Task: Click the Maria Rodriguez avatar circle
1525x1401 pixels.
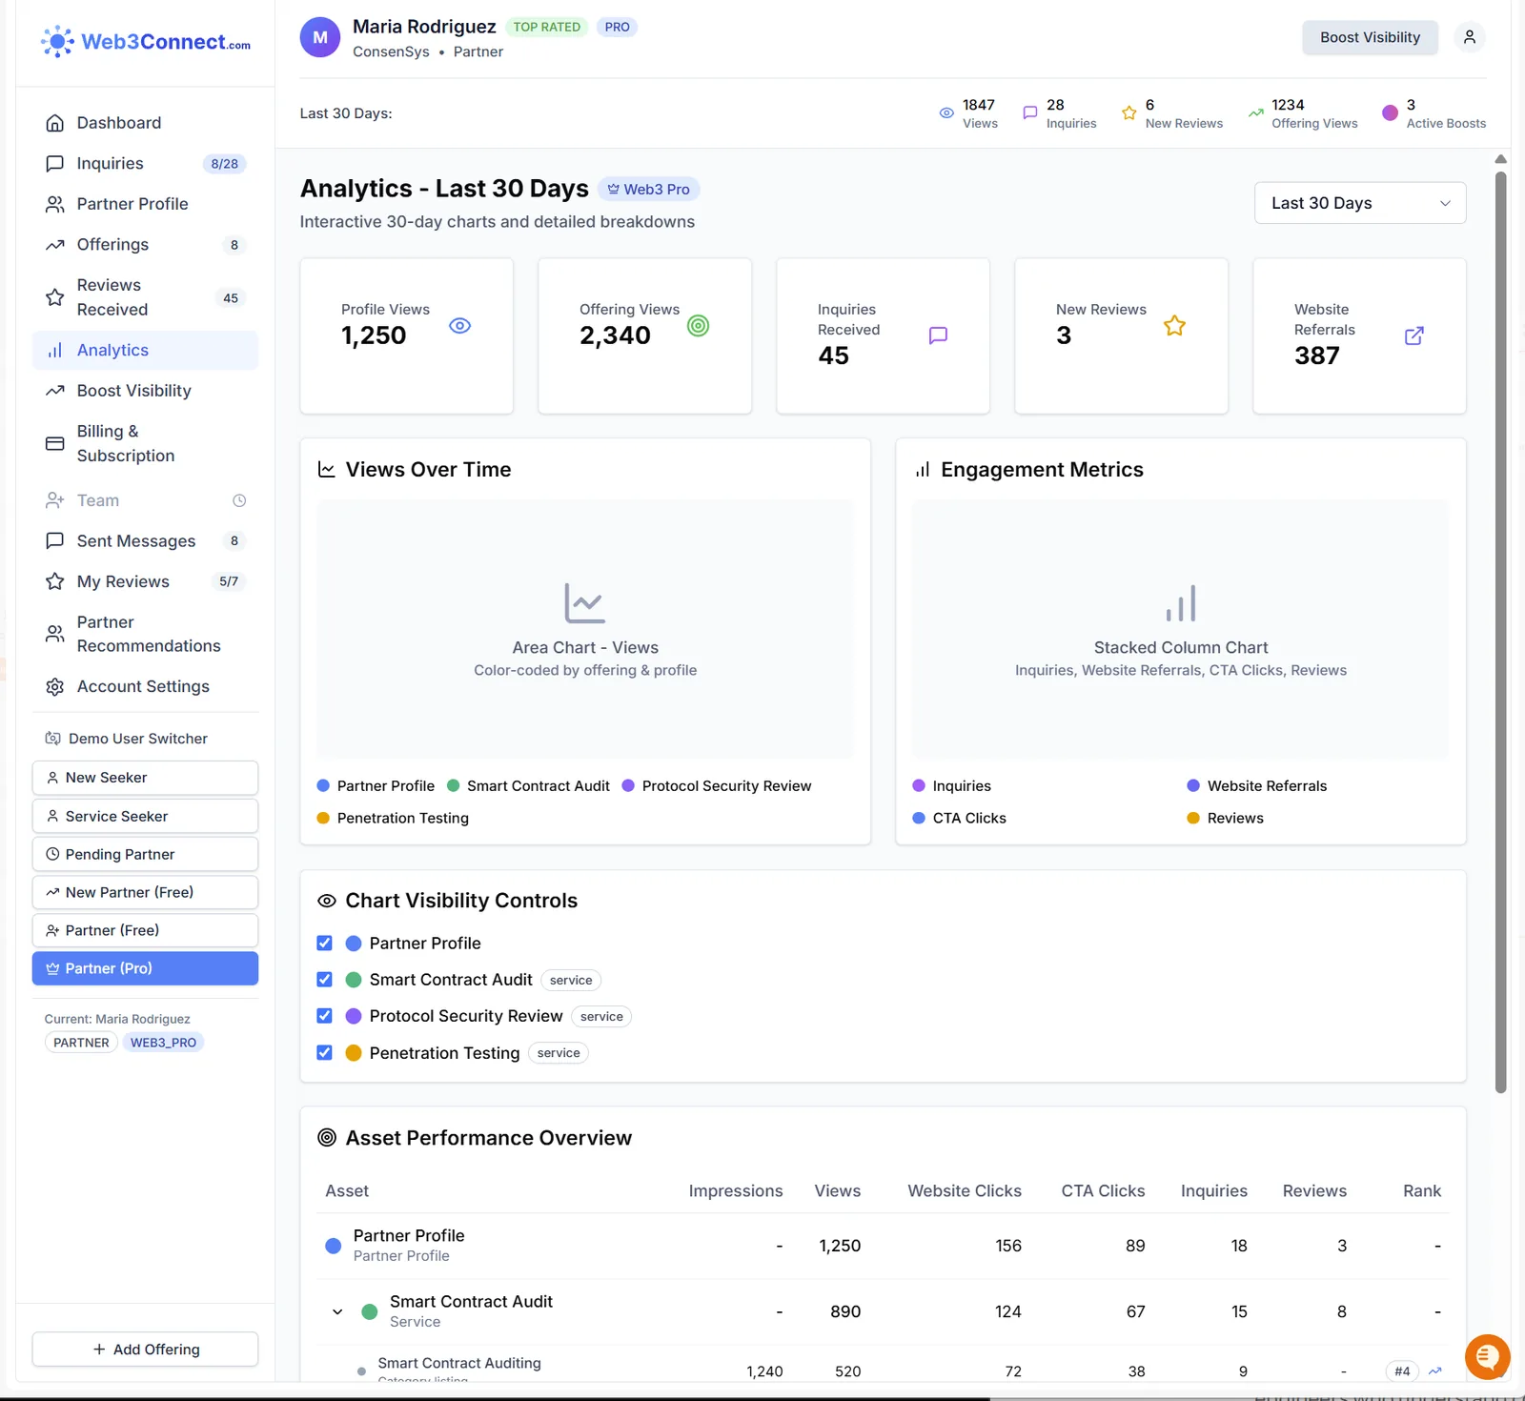Action: click(320, 37)
